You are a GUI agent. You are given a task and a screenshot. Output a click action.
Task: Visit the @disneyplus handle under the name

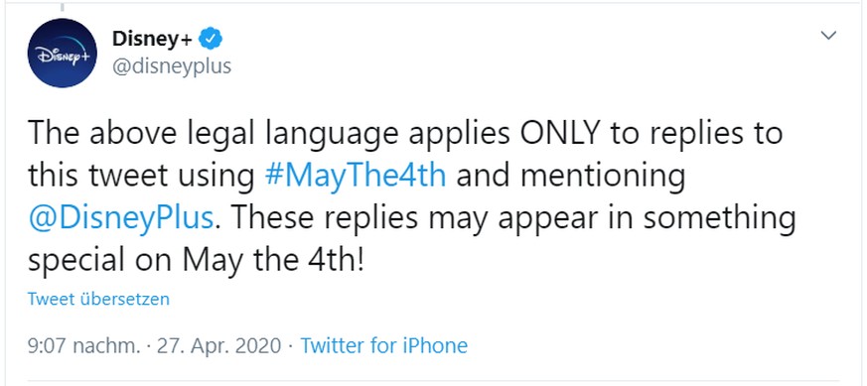coord(172,66)
